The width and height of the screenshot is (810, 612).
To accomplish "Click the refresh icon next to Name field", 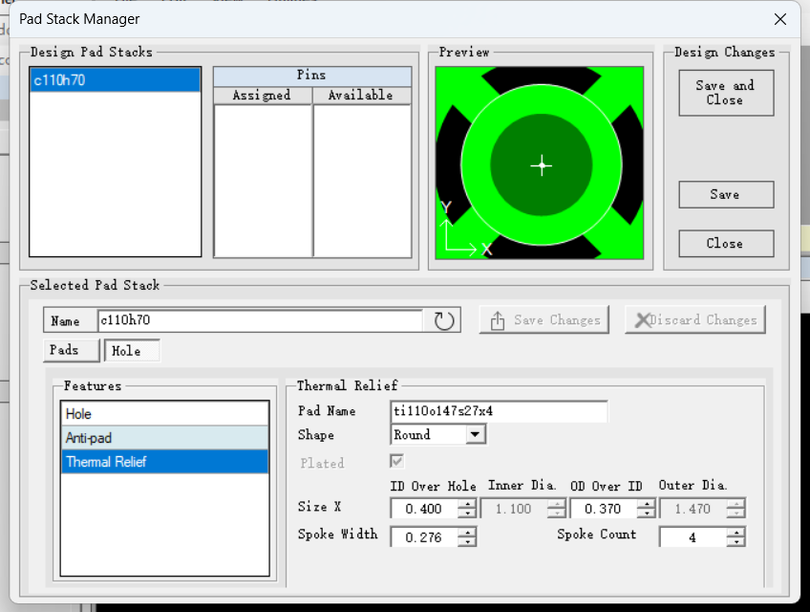I will 444,320.
